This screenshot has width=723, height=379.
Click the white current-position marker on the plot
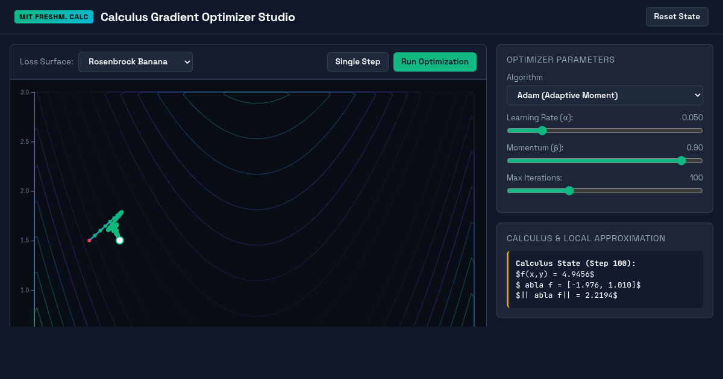click(119, 240)
